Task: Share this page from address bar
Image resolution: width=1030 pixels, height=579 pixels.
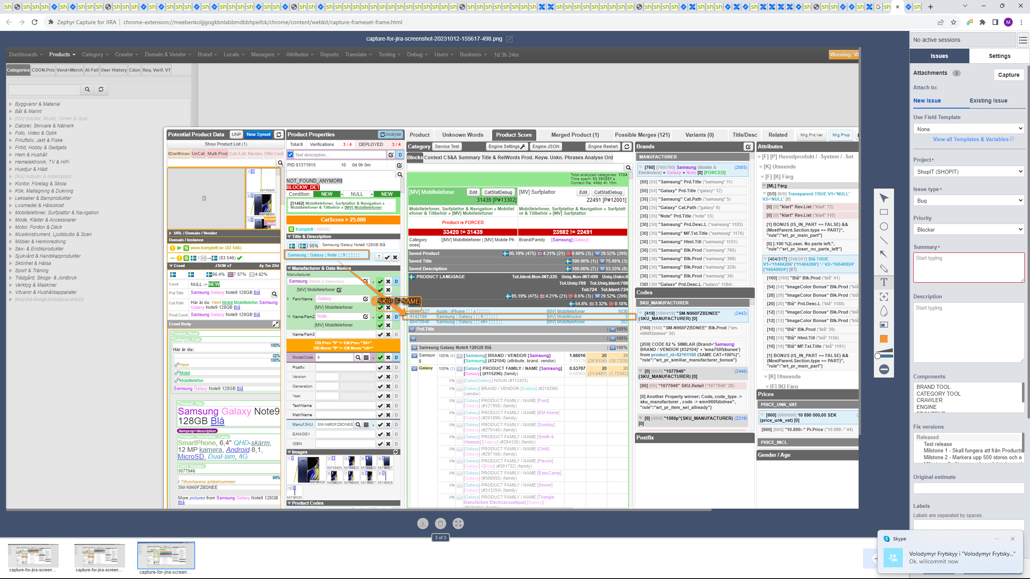Action: pyautogui.click(x=941, y=22)
